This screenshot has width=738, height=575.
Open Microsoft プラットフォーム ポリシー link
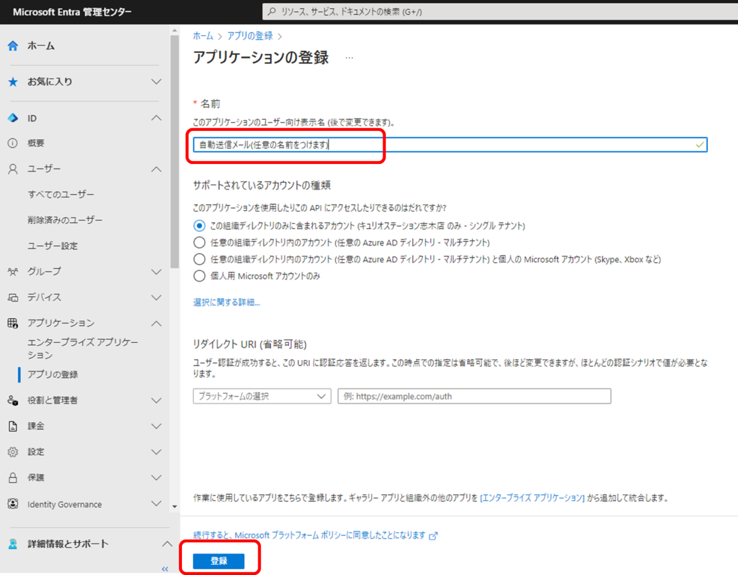(309, 536)
